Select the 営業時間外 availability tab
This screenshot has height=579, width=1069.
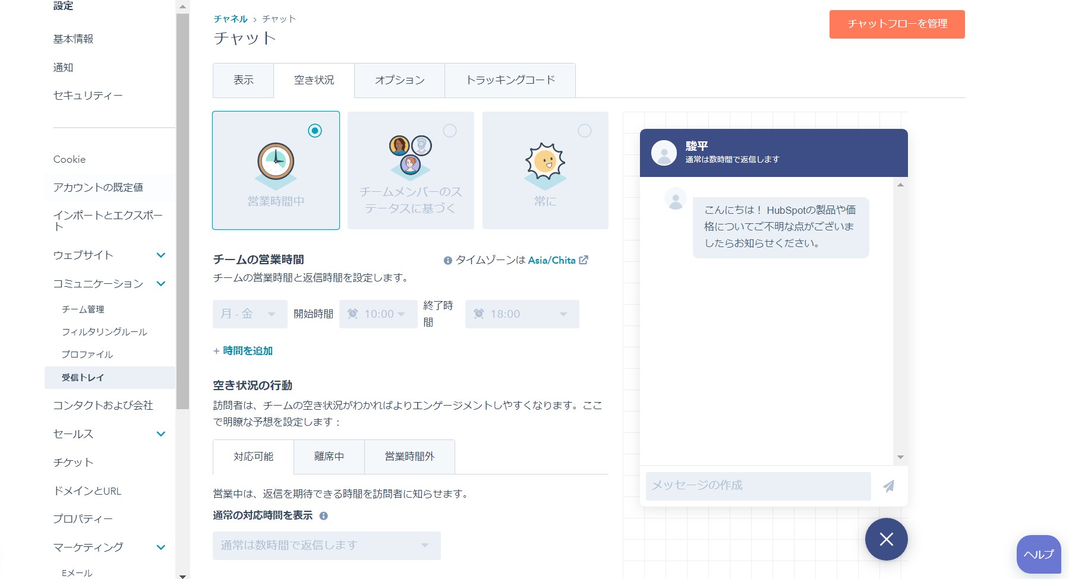(x=410, y=457)
